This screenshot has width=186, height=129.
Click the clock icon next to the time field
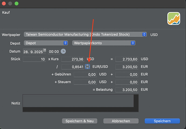pyautogui.click(x=63, y=51)
